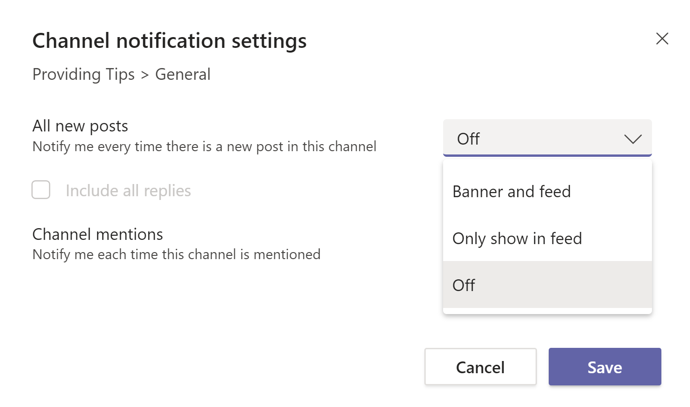Open the All new posts dropdown

[547, 138]
